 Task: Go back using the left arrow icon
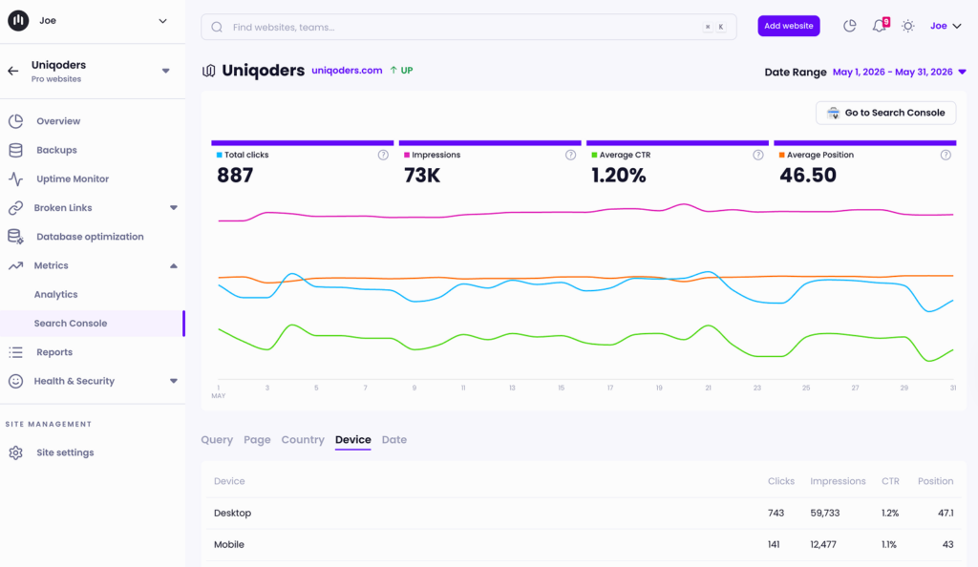(x=13, y=71)
